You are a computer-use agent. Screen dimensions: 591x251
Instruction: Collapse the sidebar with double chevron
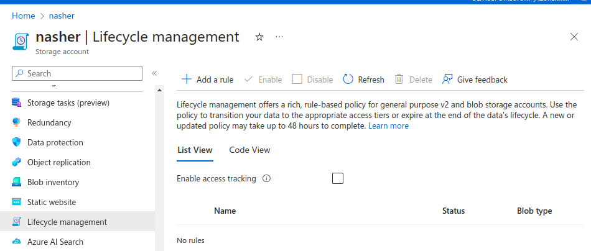coord(154,73)
